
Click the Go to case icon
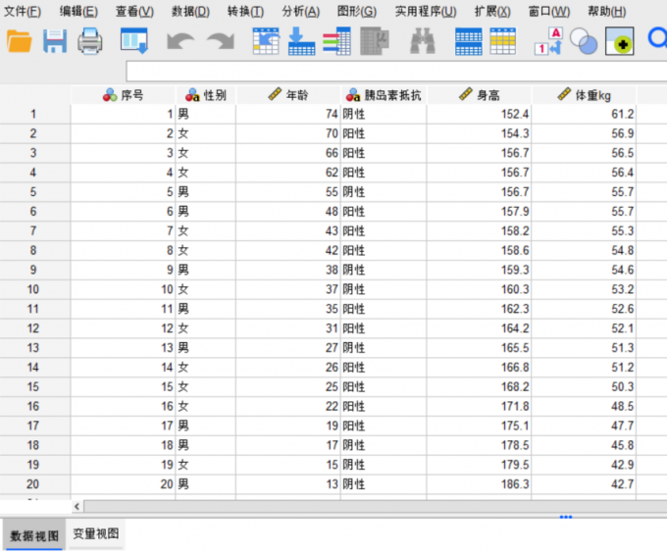click(x=266, y=41)
